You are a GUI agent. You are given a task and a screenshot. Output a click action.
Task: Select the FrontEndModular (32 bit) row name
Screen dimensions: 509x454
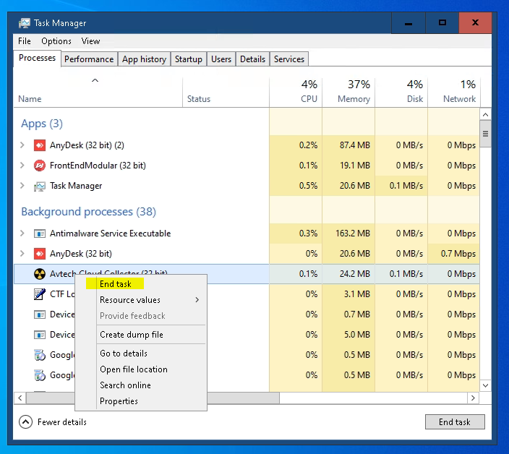click(x=98, y=166)
